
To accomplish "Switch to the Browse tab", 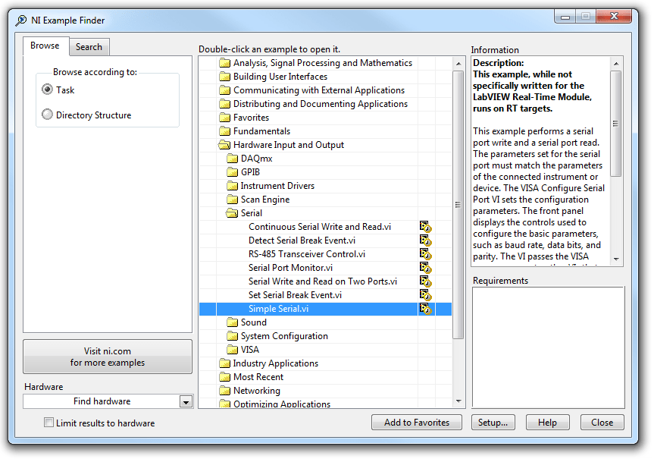I will (x=45, y=46).
